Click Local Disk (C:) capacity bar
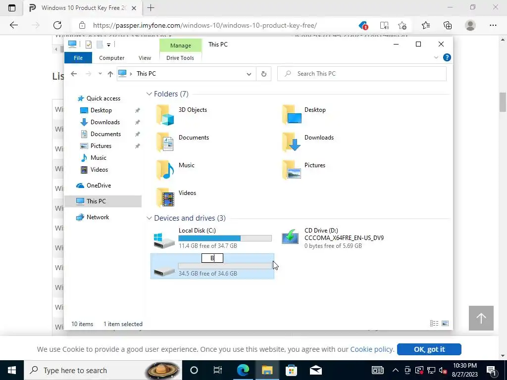Screen dimensions: 507x380 pos(225,238)
